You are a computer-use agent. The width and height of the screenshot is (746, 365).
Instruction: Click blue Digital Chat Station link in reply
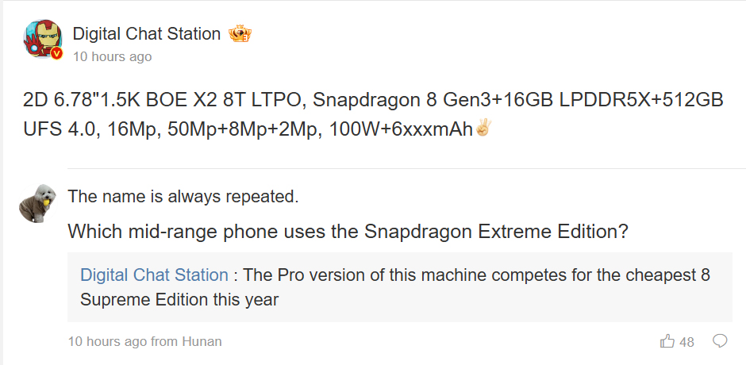tap(154, 275)
